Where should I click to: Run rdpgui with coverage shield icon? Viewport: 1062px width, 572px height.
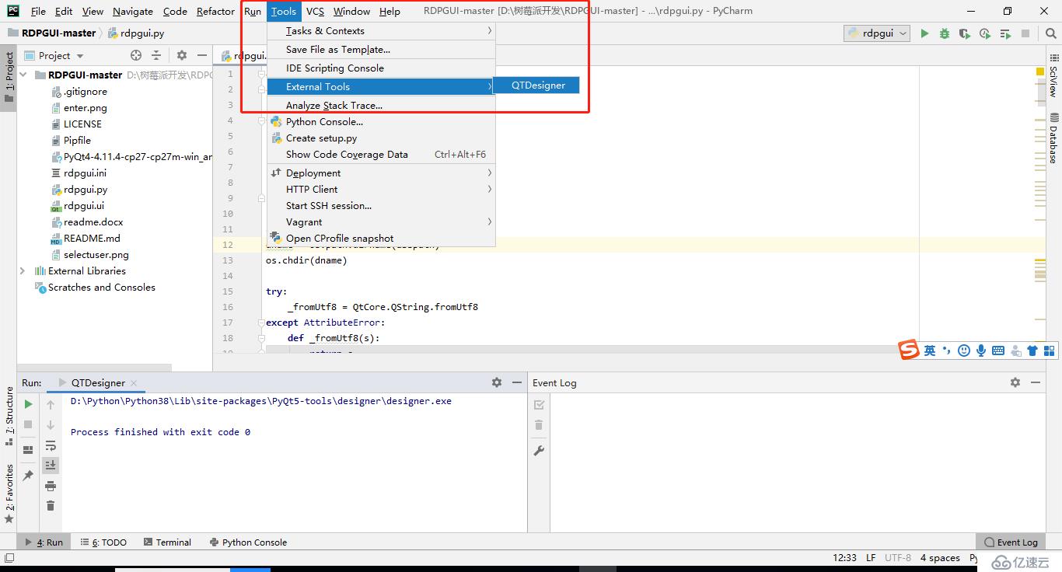tap(965, 33)
